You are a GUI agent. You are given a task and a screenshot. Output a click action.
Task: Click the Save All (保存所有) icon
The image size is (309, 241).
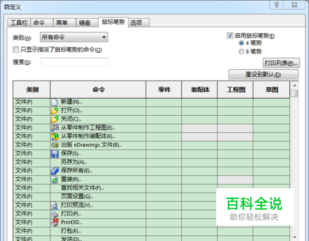tap(54, 171)
